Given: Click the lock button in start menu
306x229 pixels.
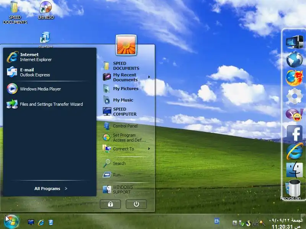Looking at the screenshot, I should pyautogui.click(x=110, y=204).
